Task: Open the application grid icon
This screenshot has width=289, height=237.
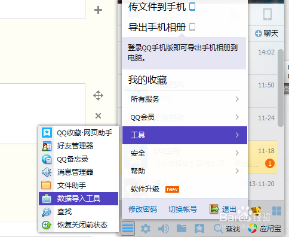Action: 276,211
